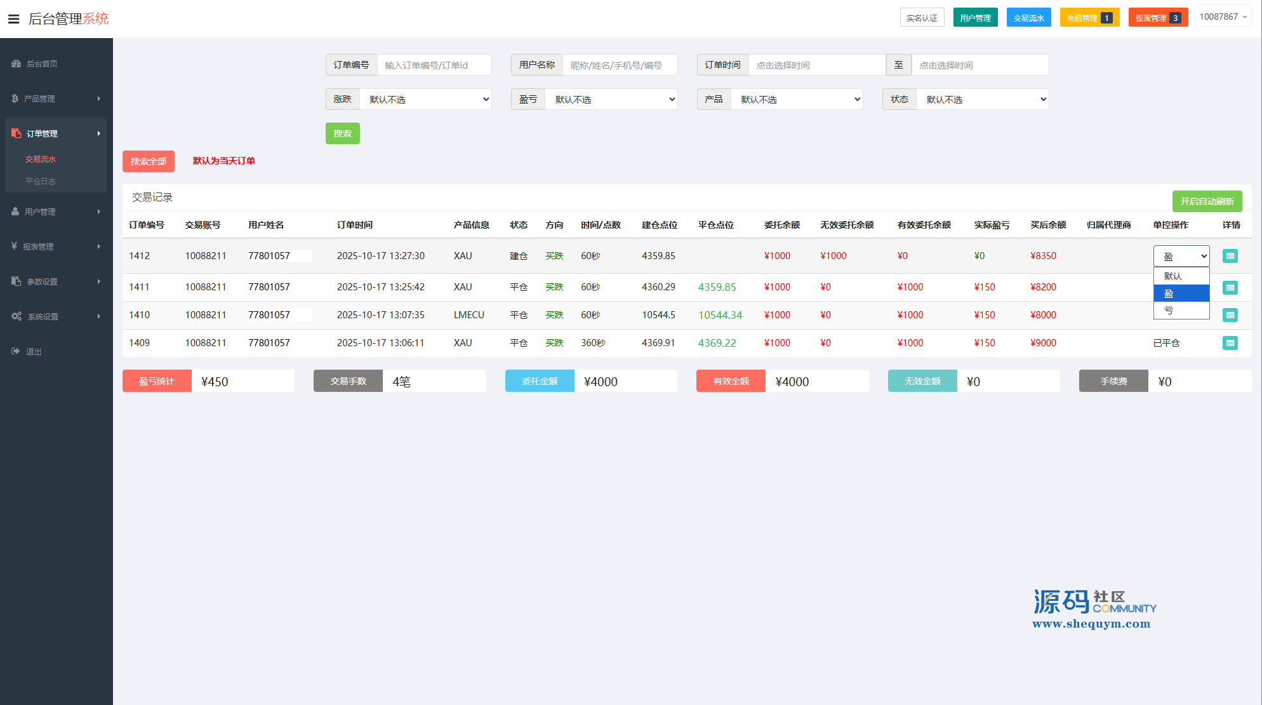
Task: Click the 退出 logout icon
Action: tap(15, 351)
